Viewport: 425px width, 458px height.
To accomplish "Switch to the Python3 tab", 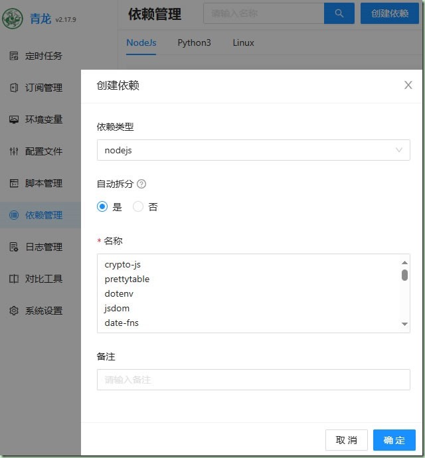I will point(194,43).
